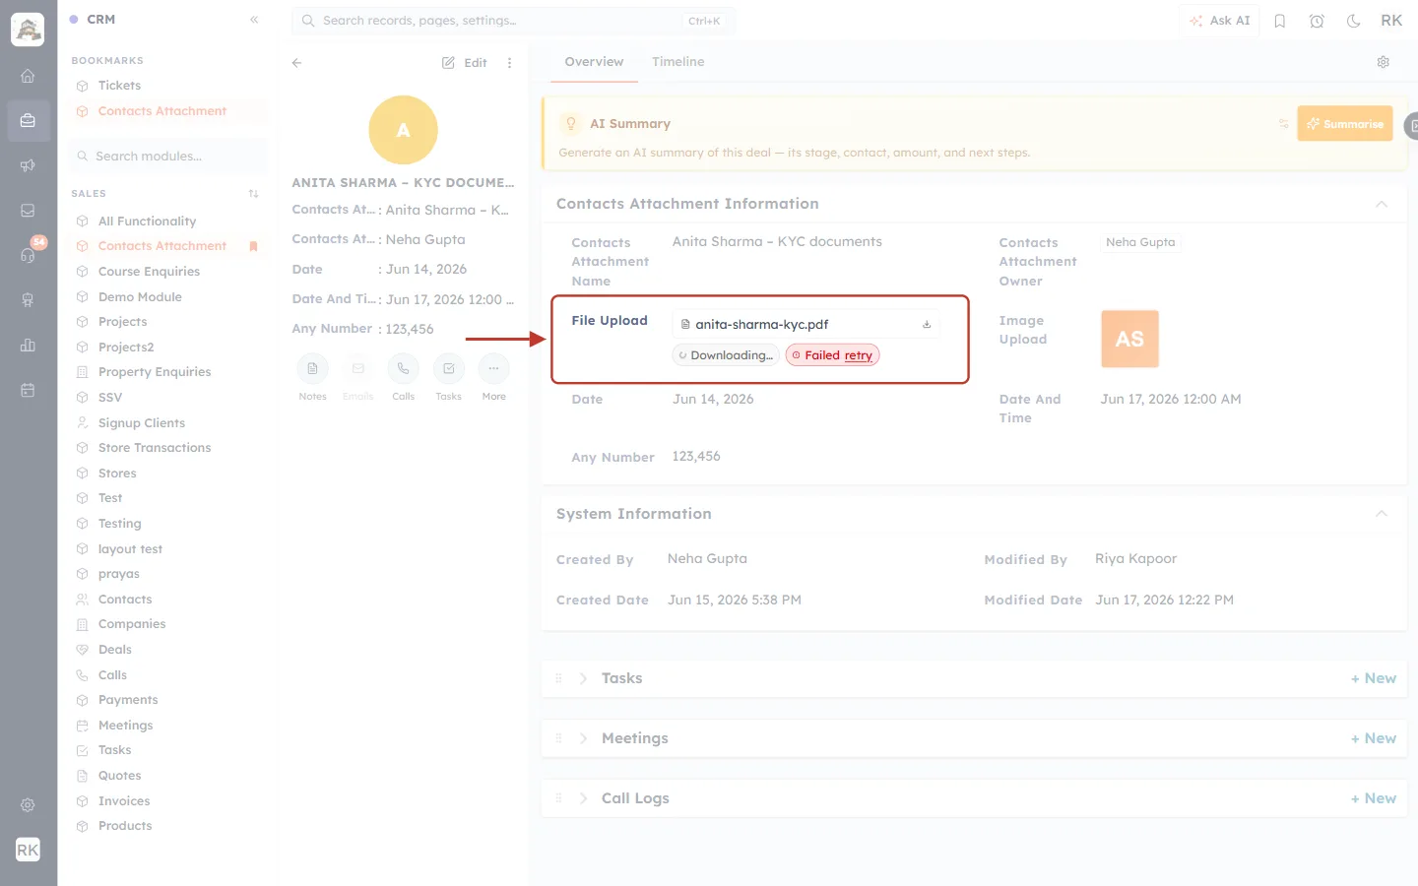The height and width of the screenshot is (886, 1418).
Task: Open Tasks quick action
Action: pos(448,369)
